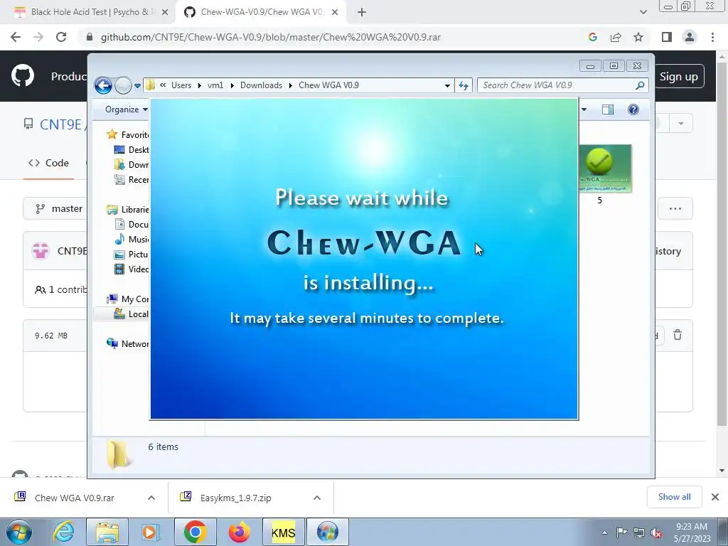728x546 pixels.
Task: Select Libraries in the navigation pane
Action: point(128,210)
